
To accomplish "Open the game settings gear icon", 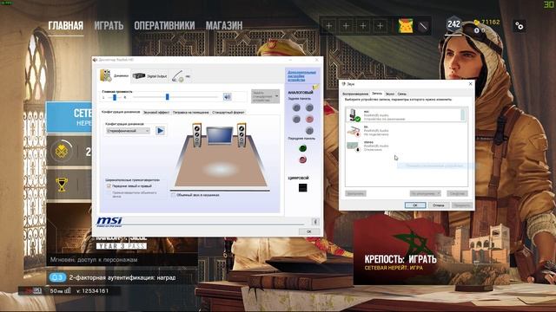I will click(520, 26).
